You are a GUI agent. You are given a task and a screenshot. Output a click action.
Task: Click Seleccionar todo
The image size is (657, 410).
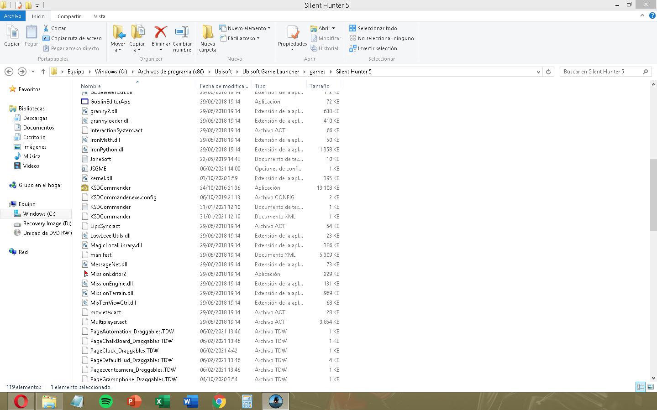(373, 28)
